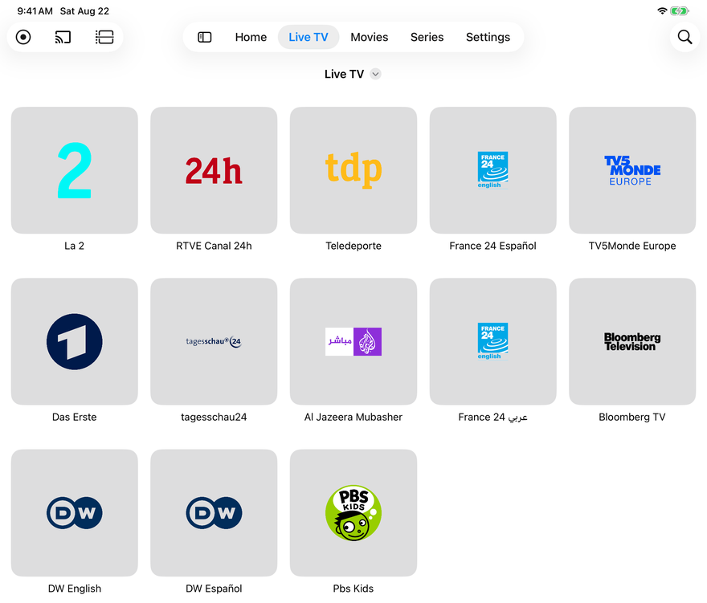Click the "Al Jazeera Mubasher" label
The image size is (707, 603).
(x=353, y=418)
